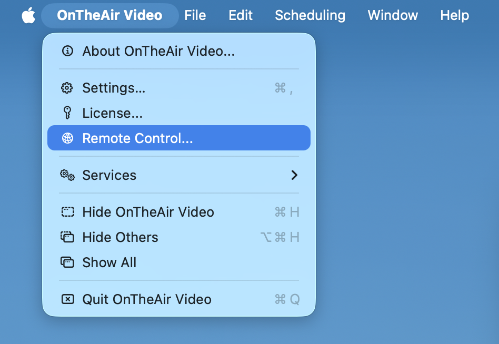Image resolution: width=499 pixels, height=344 pixels.
Task: Open the Apple menu
Action: (28, 15)
